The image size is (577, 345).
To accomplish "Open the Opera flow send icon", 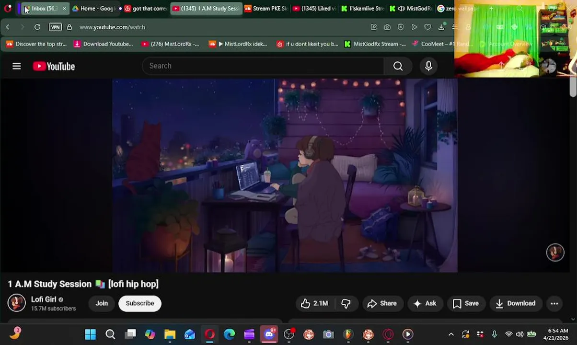I will point(414,27).
